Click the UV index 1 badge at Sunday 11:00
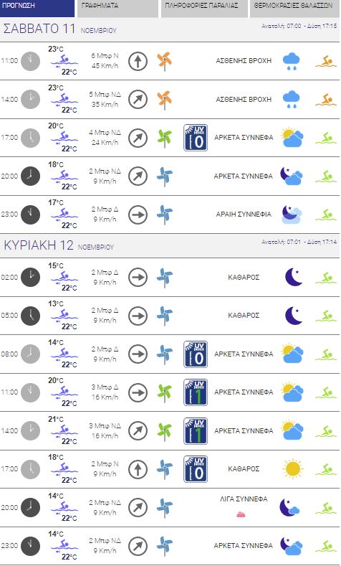Image resolution: width=341 pixels, height=566 pixels. coord(196,392)
